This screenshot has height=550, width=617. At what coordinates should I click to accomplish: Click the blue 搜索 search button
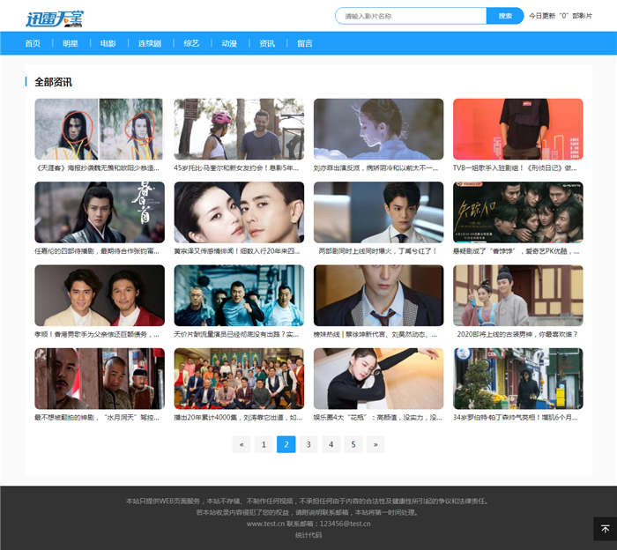(x=505, y=16)
